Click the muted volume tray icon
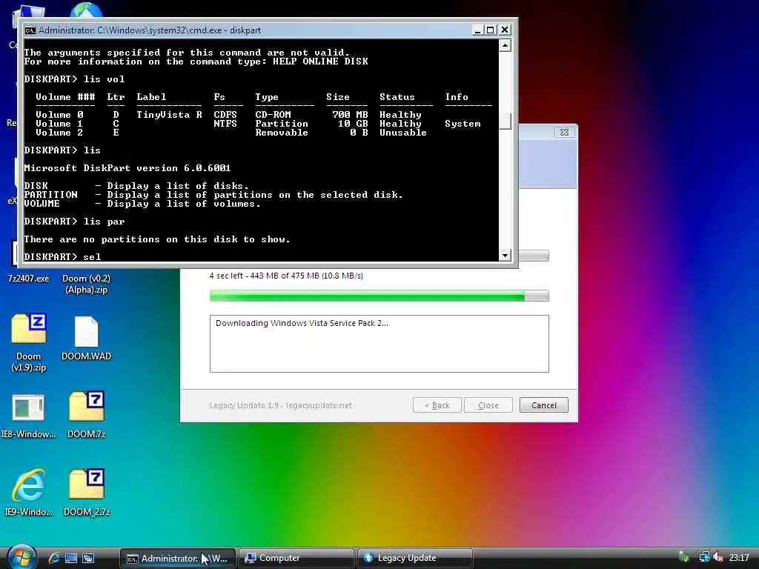The image size is (759, 569). [x=718, y=557]
